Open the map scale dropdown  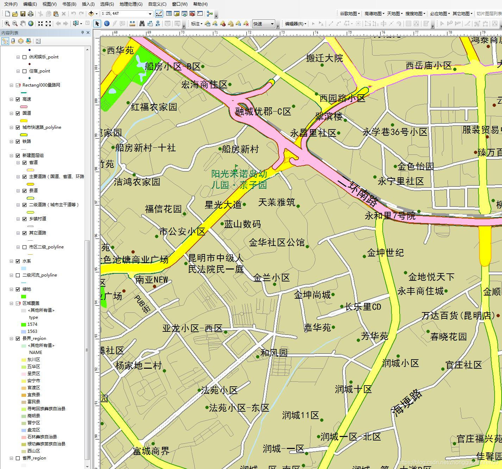150,14
